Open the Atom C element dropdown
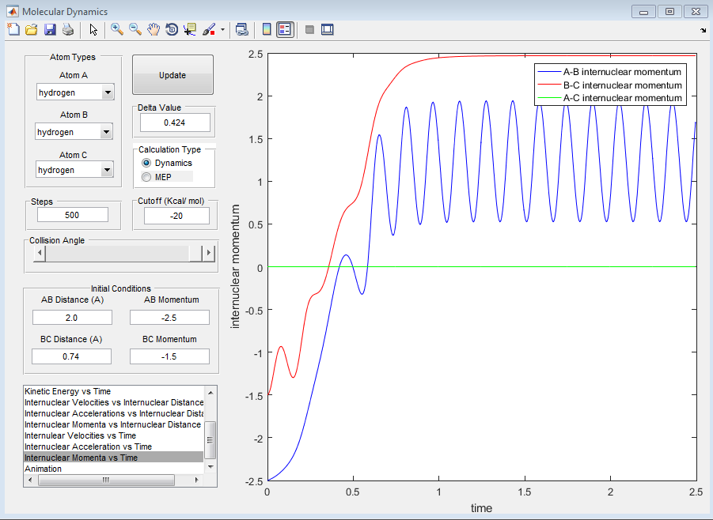This screenshot has width=713, height=520. [108, 170]
